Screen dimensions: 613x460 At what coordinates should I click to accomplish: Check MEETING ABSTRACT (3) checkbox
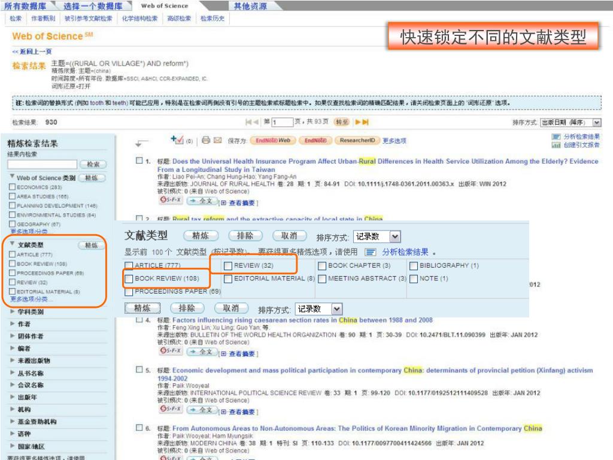pos(322,279)
